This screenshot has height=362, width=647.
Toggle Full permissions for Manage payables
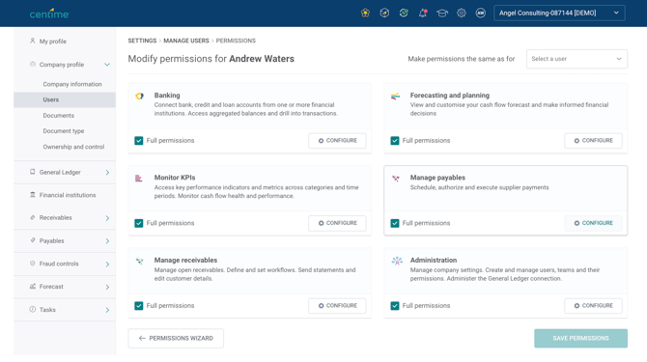pyautogui.click(x=395, y=223)
